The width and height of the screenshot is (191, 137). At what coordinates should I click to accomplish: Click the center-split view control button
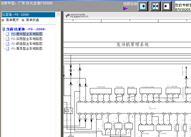(156, 6)
